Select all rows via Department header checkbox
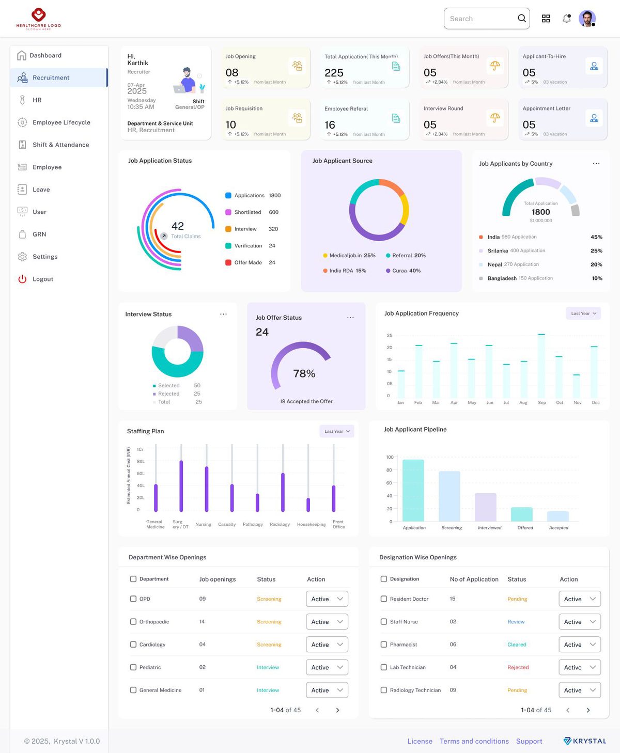This screenshot has width=620, height=753. (133, 579)
